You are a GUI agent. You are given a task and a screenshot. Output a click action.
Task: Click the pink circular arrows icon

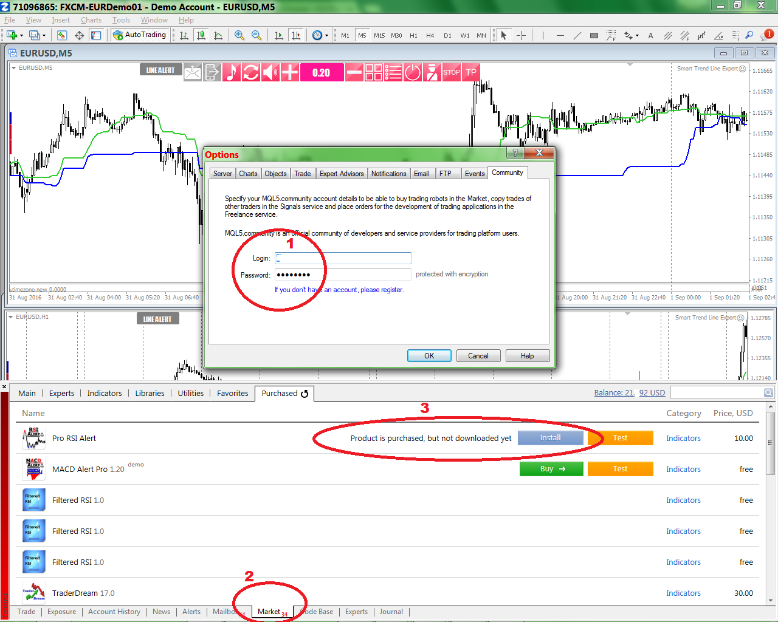(250, 72)
